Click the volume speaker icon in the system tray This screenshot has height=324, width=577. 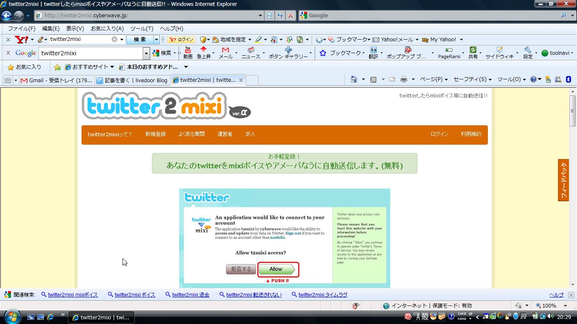pos(550,316)
